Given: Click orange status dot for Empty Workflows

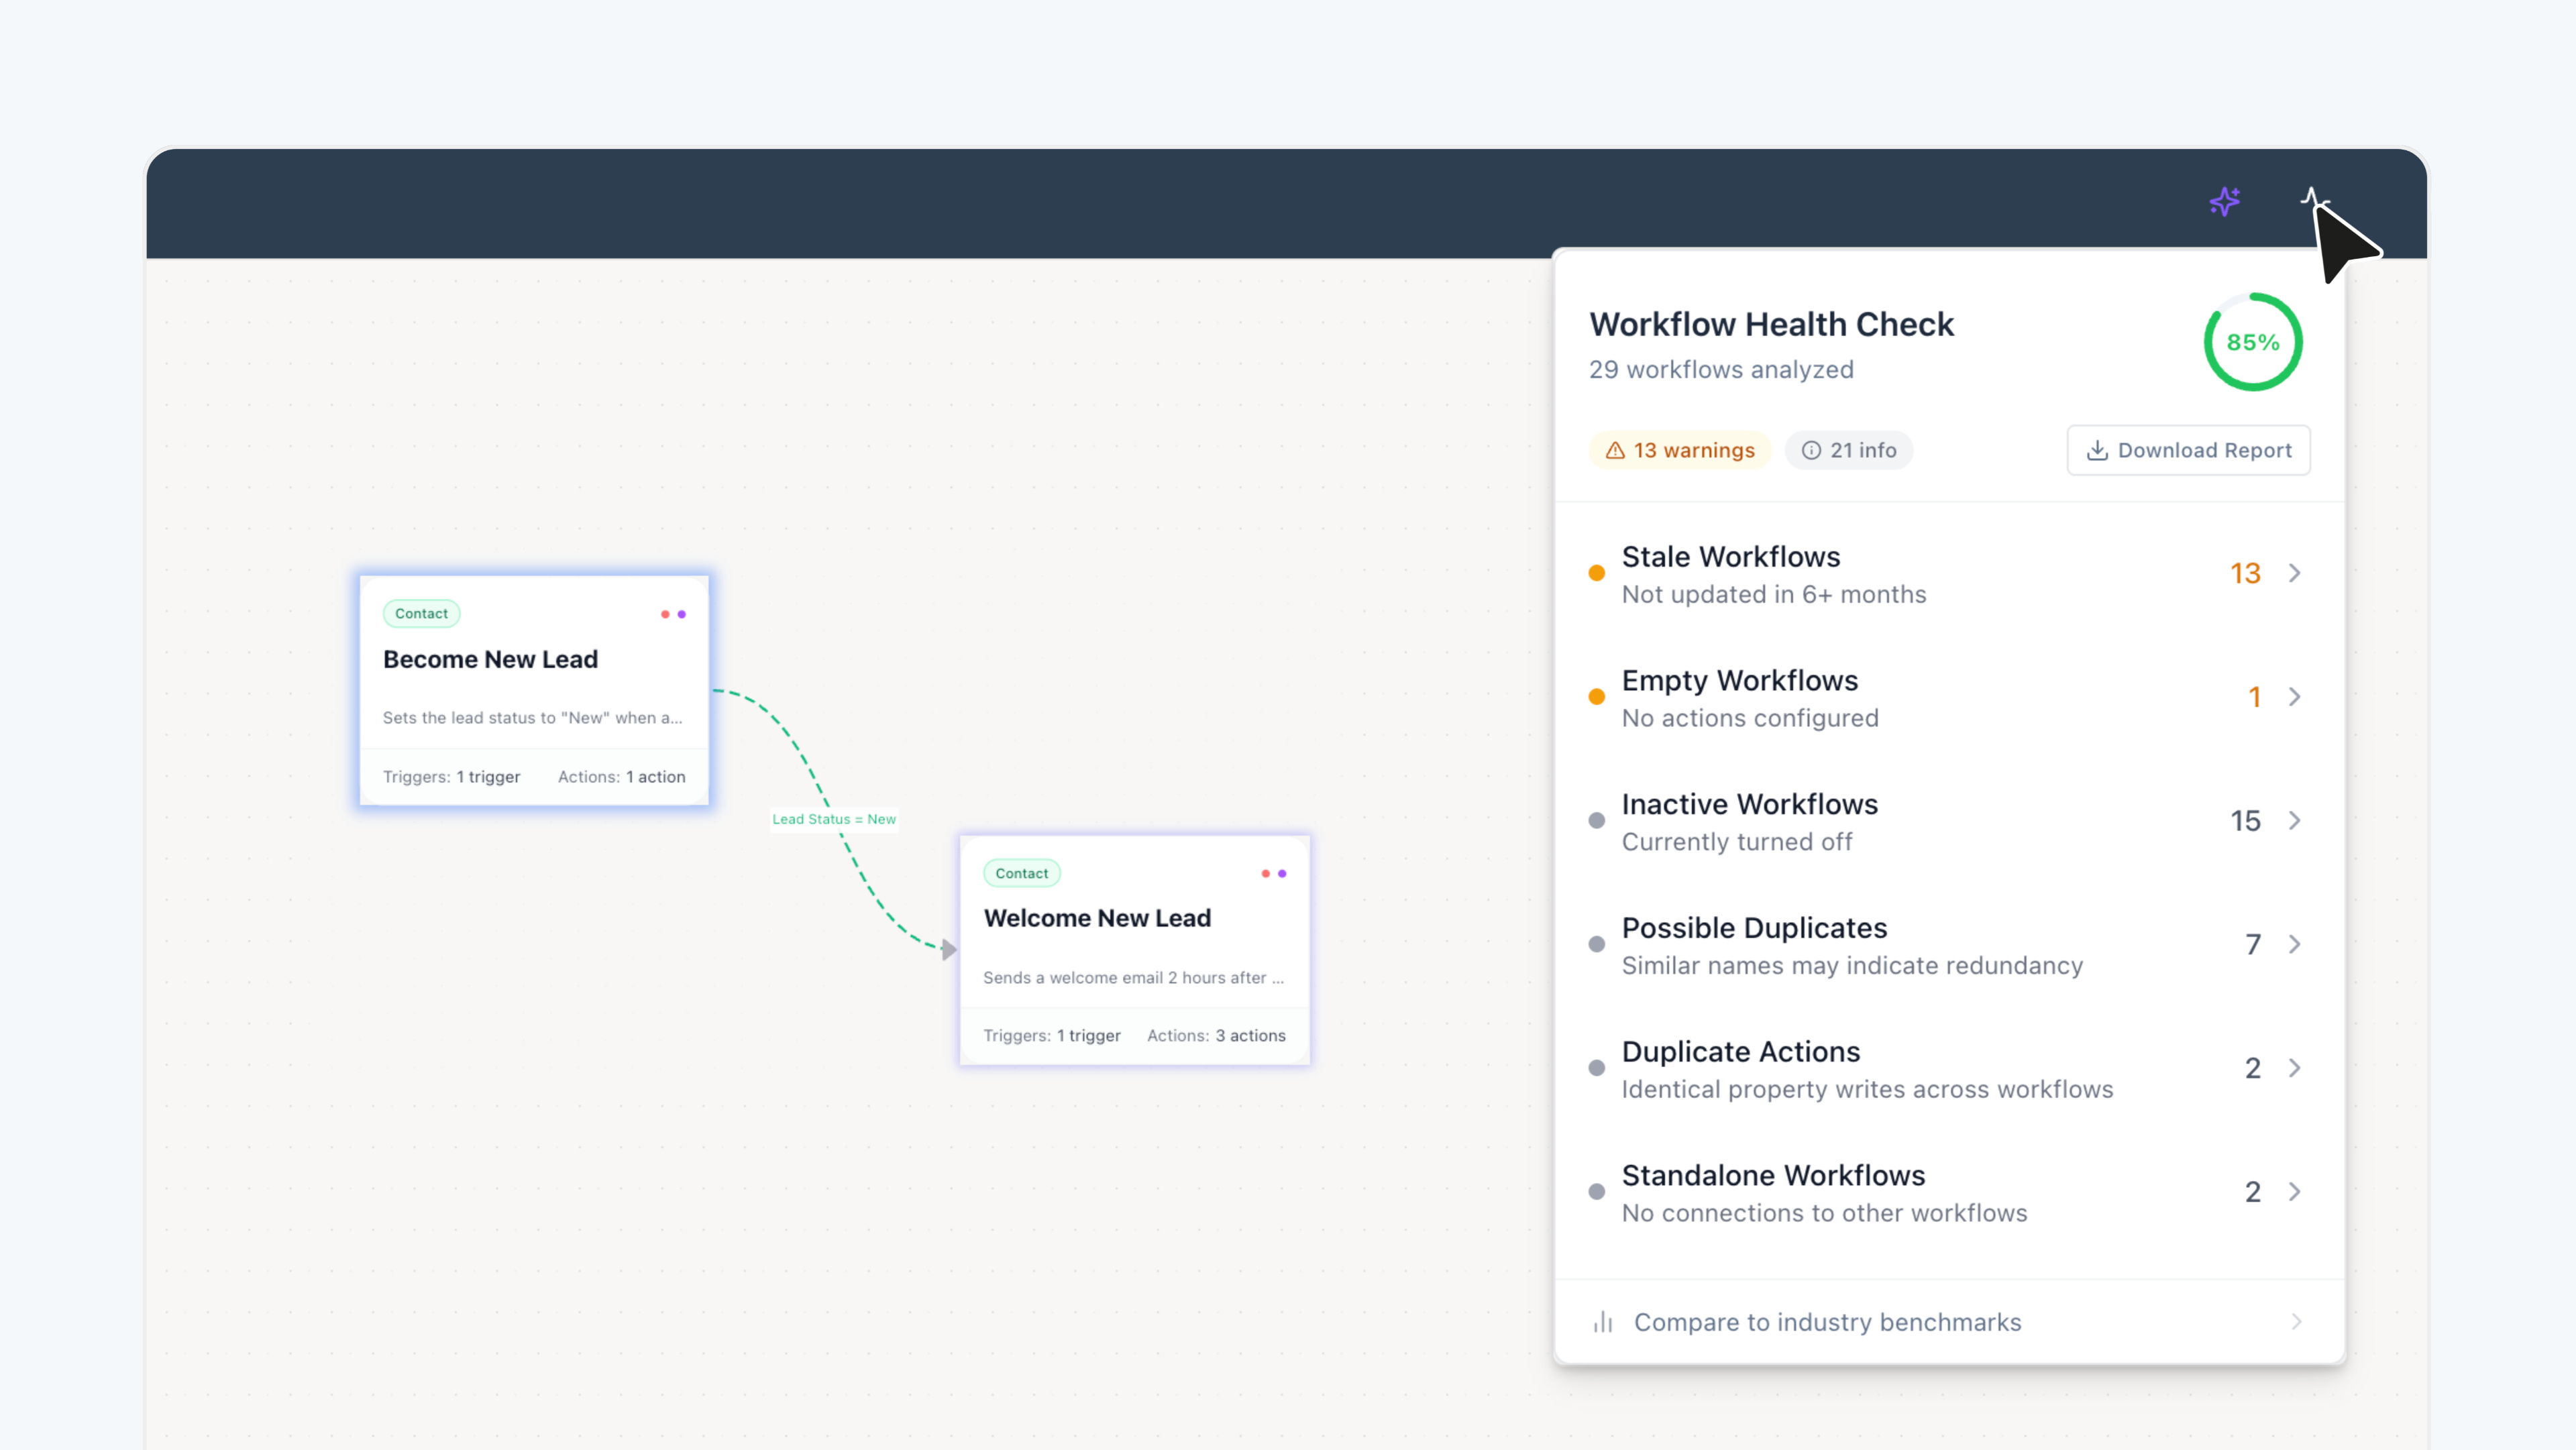Looking at the screenshot, I should point(1597,697).
